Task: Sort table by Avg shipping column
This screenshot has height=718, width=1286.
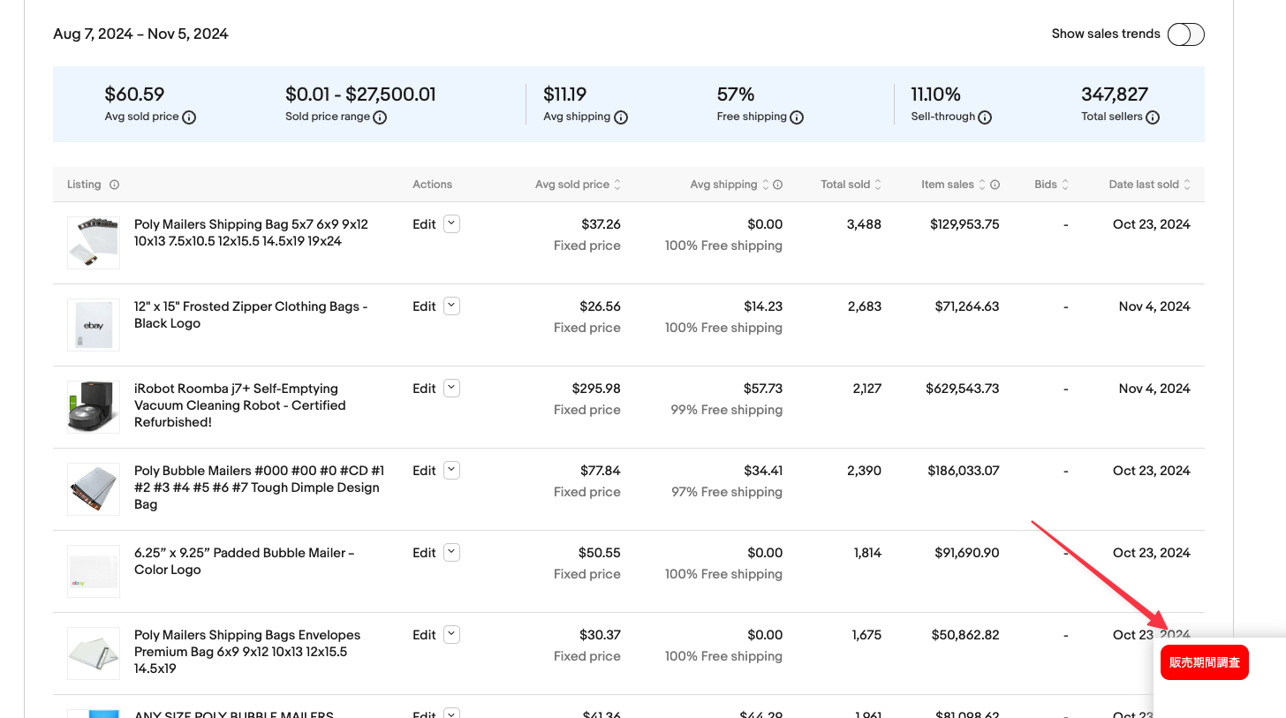Action: point(730,185)
